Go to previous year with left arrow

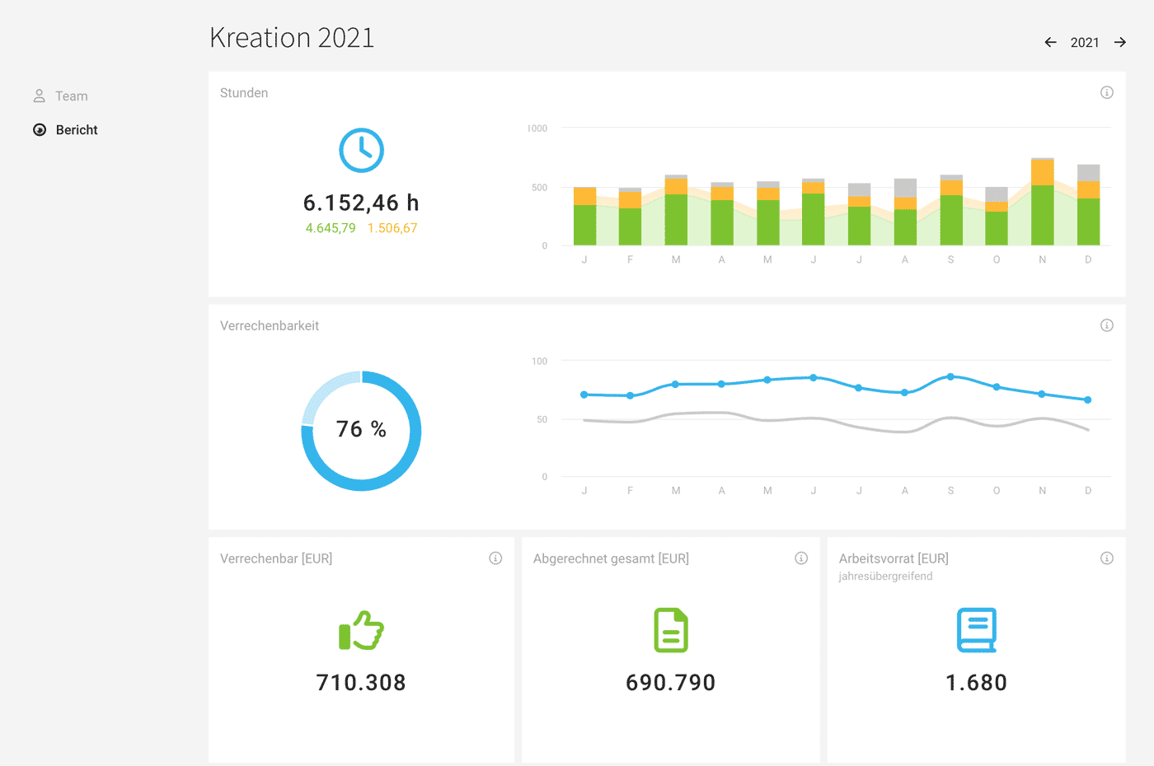(x=1050, y=42)
